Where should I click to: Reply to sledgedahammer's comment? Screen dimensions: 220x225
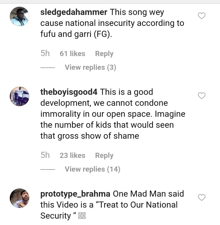point(104,54)
